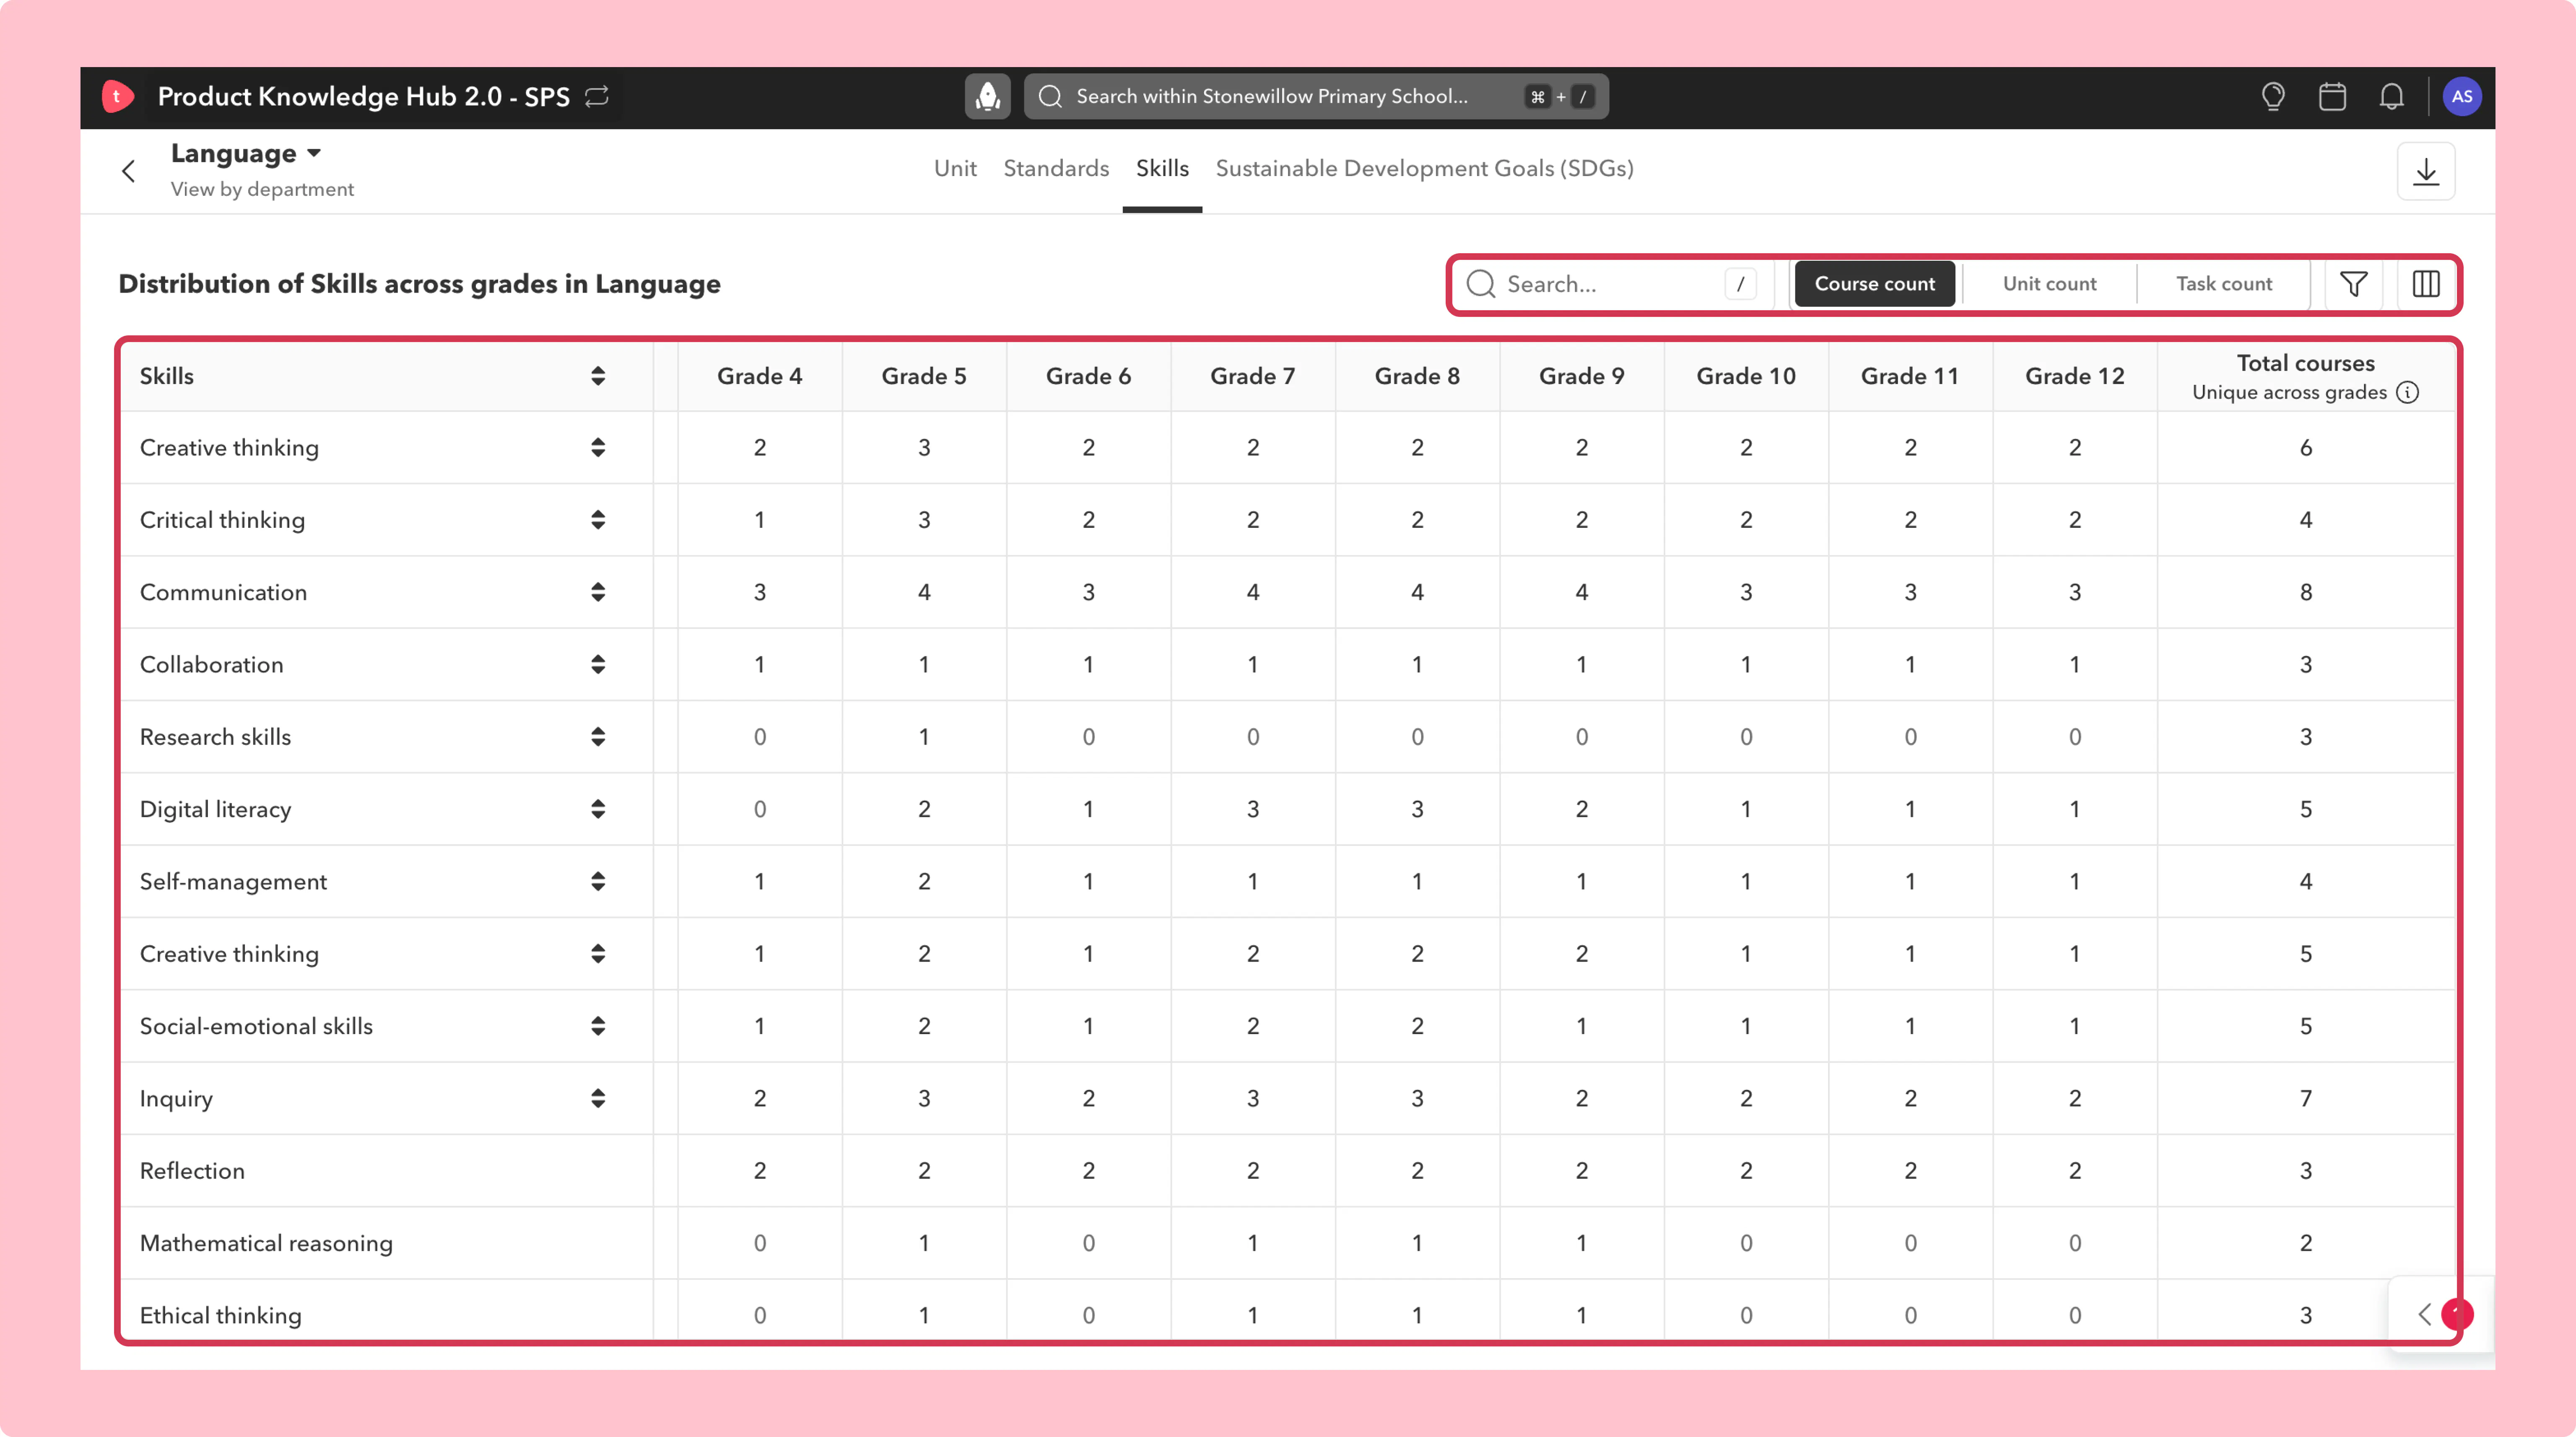The height and width of the screenshot is (1437, 2576).
Task: Switch to Task count view
Action: pos(2224,284)
